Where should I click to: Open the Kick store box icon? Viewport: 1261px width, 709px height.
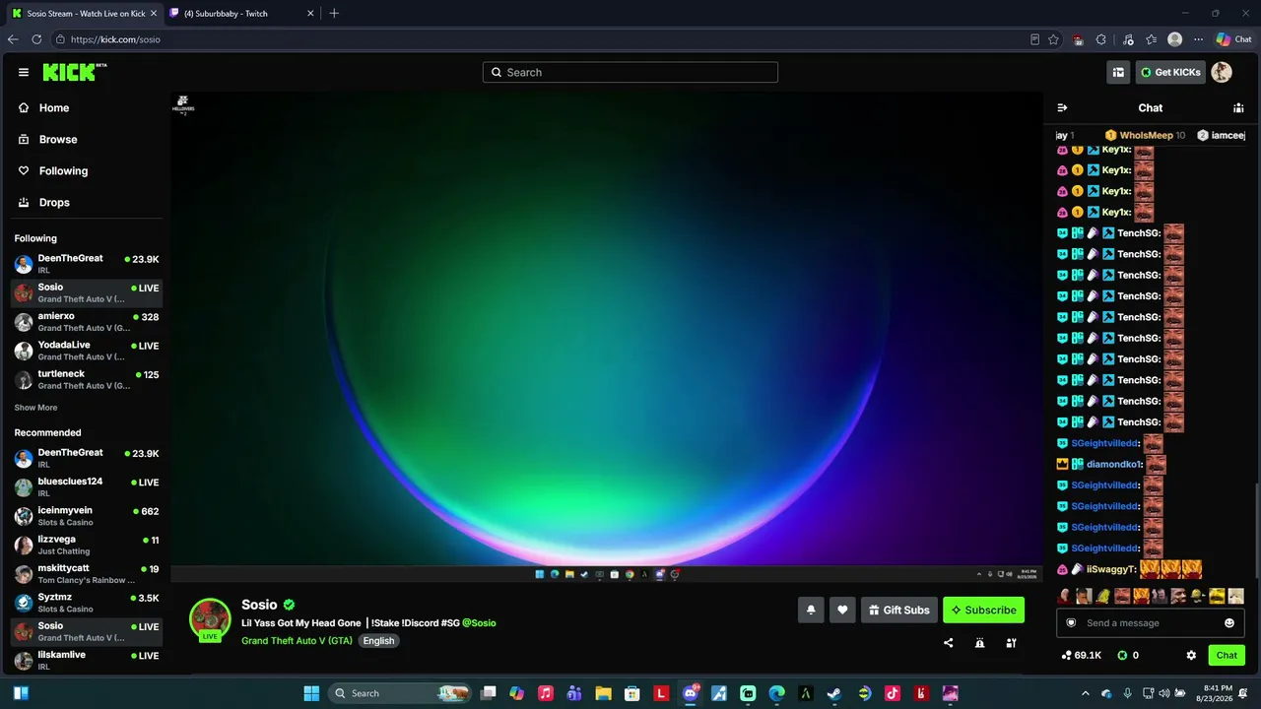click(x=1118, y=72)
